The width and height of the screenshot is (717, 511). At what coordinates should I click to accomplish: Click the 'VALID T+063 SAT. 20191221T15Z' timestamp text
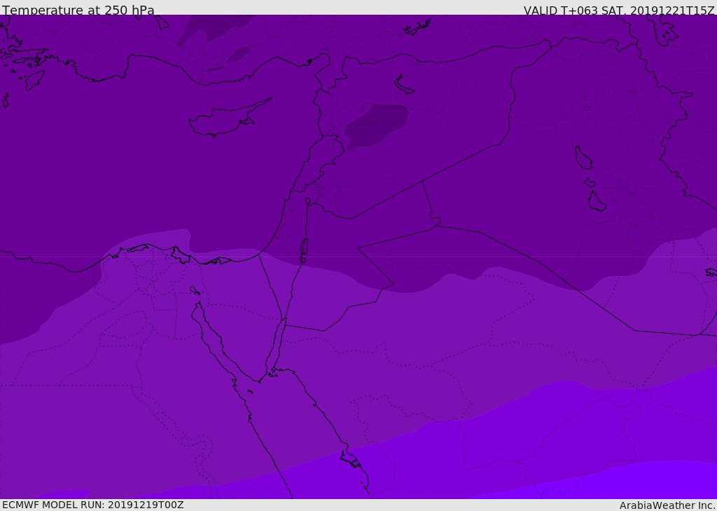tap(619, 10)
